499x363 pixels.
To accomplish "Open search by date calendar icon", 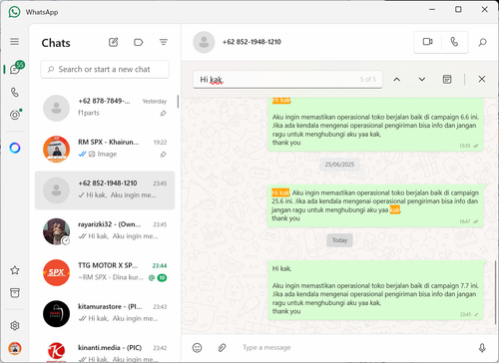I will click(447, 80).
